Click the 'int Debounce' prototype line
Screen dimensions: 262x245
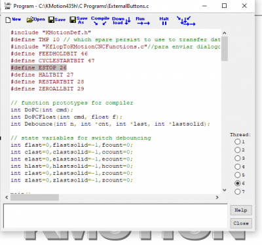(x=111, y=124)
